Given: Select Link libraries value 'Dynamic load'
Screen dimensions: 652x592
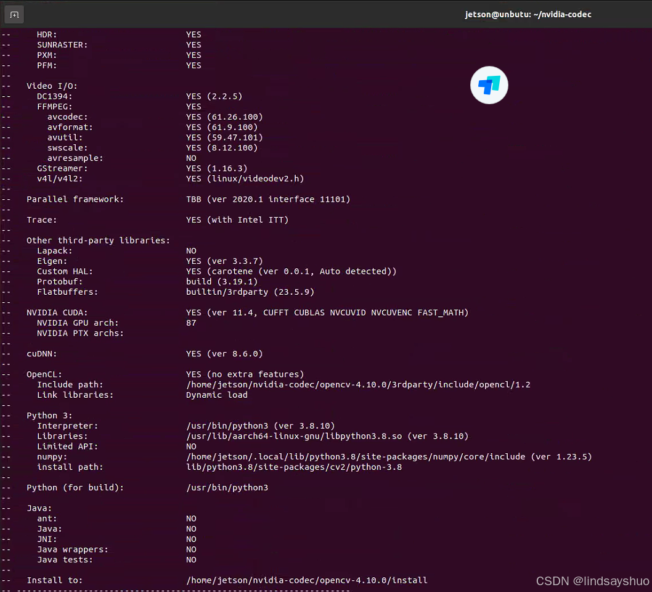Looking at the screenshot, I should coord(217,395).
